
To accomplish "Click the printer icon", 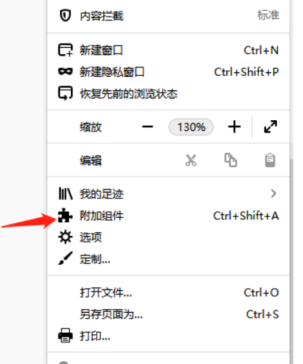I will [65, 335].
